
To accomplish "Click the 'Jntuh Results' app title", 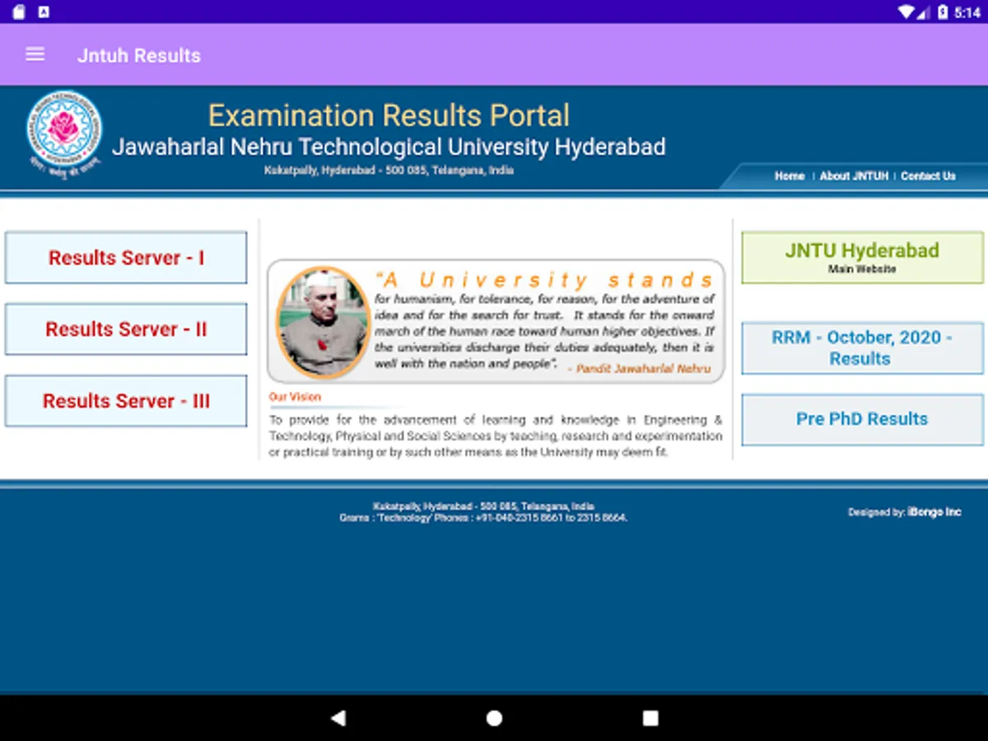I will (139, 55).
